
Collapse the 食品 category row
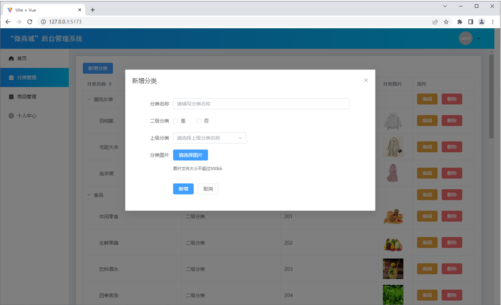[89, 195]
